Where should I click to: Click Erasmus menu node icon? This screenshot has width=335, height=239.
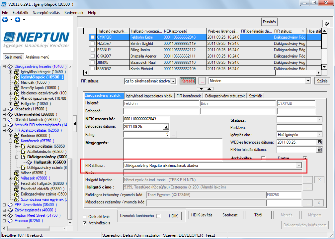[x=10, y=221]
